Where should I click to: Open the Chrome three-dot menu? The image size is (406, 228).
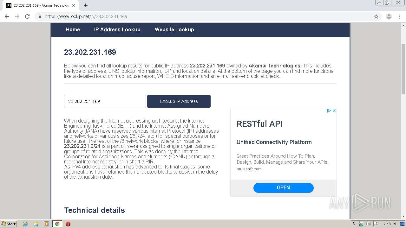pos(399,16)
